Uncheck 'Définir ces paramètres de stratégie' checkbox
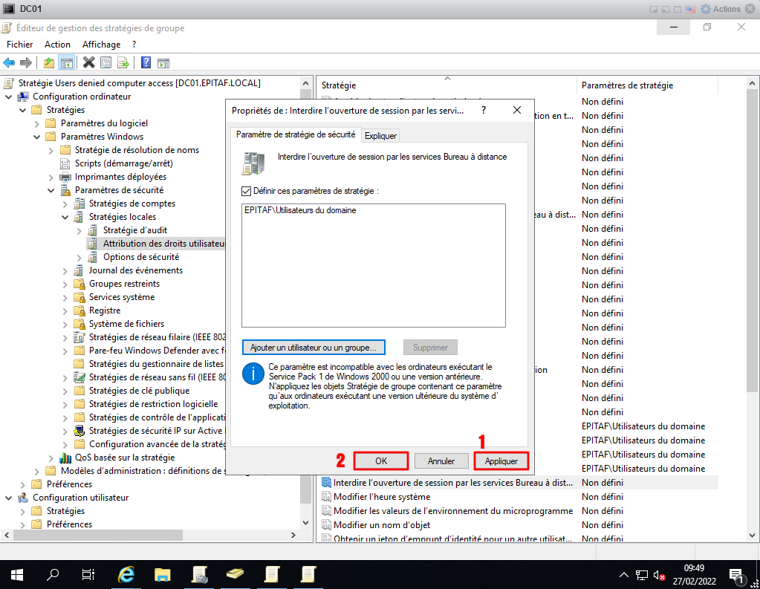 pyautogui.click(x=247, y=191)
